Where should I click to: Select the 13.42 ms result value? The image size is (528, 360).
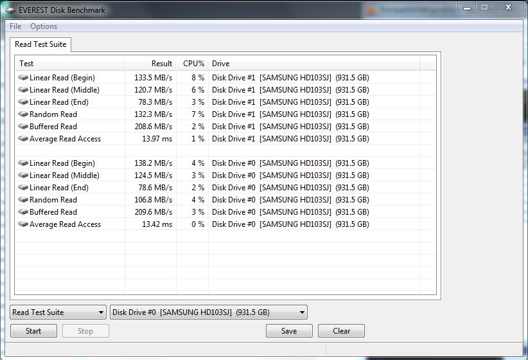point(157,224)
